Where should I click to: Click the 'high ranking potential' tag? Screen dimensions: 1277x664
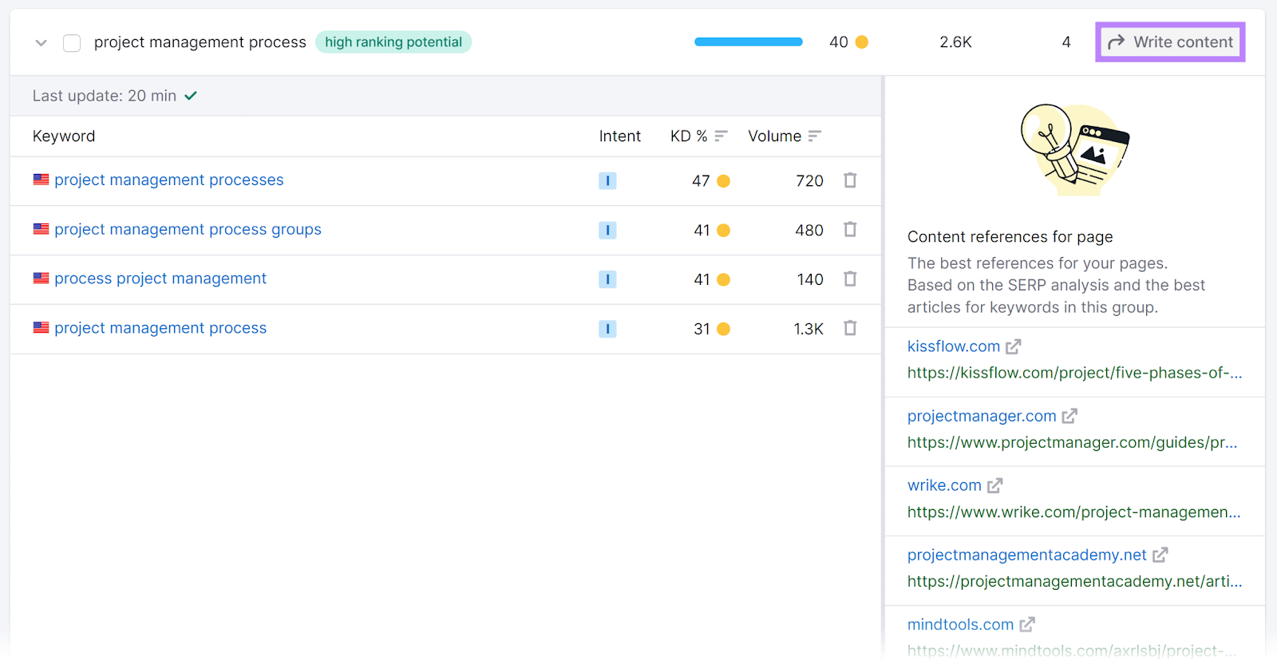393,42
